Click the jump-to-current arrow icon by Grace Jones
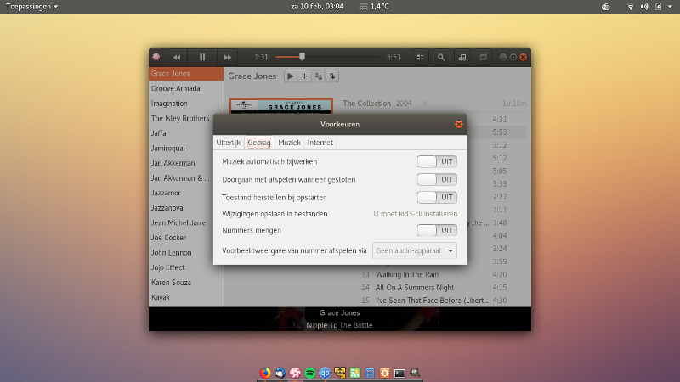Viewport: 680px width, 382px height. pyautogui.click(x=332, y=76)
